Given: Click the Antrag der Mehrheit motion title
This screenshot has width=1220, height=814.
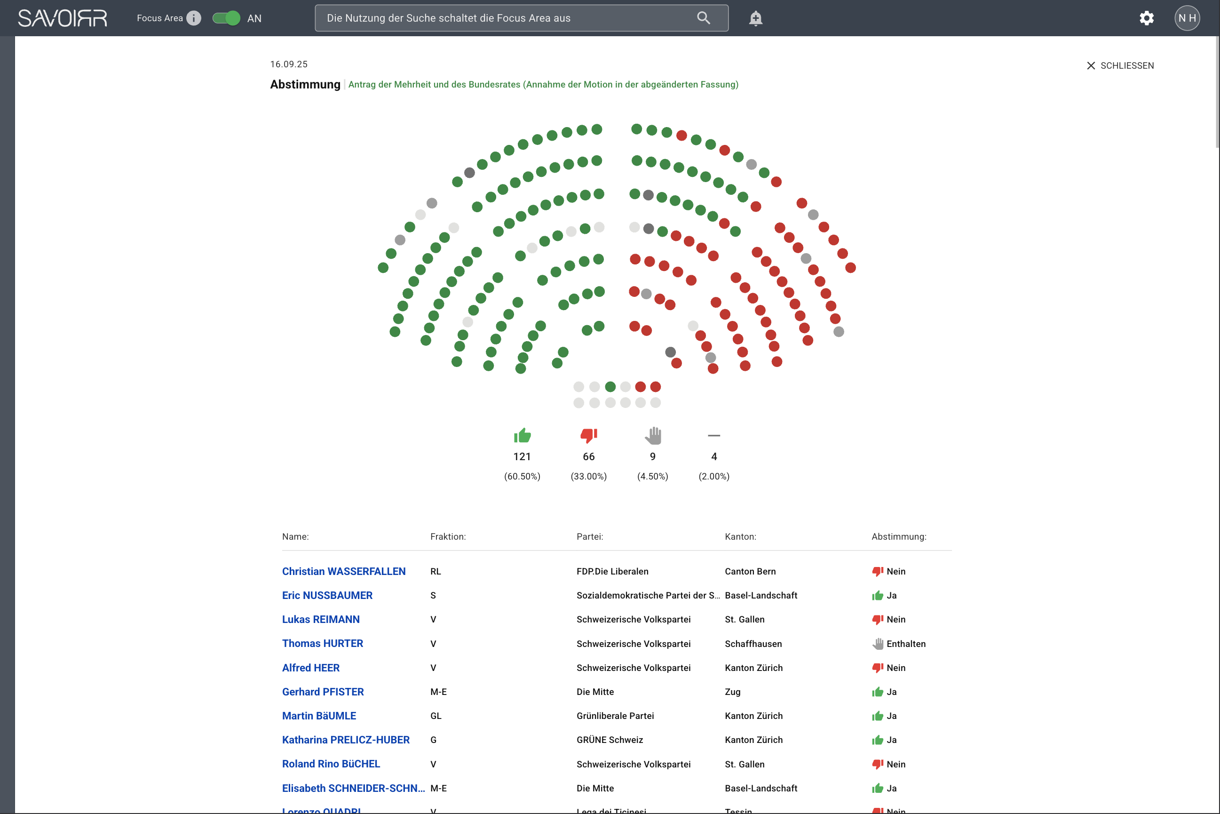Looking at the screenshot, I should 543,84.
